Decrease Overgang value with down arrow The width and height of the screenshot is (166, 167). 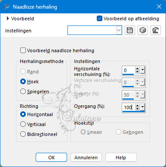pyautogui.click(x=138, y=109)
